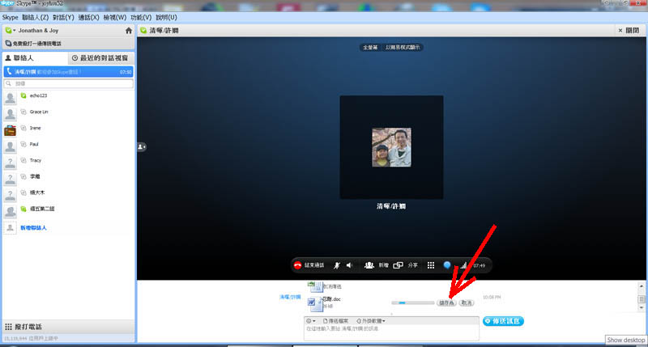Click the free landline call promo link
Viewport: 648px width, 347px height.
tap(34, 44)
